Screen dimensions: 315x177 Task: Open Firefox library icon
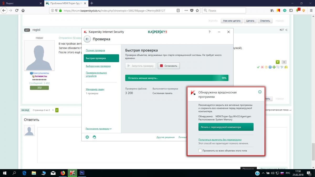point(272,10)
